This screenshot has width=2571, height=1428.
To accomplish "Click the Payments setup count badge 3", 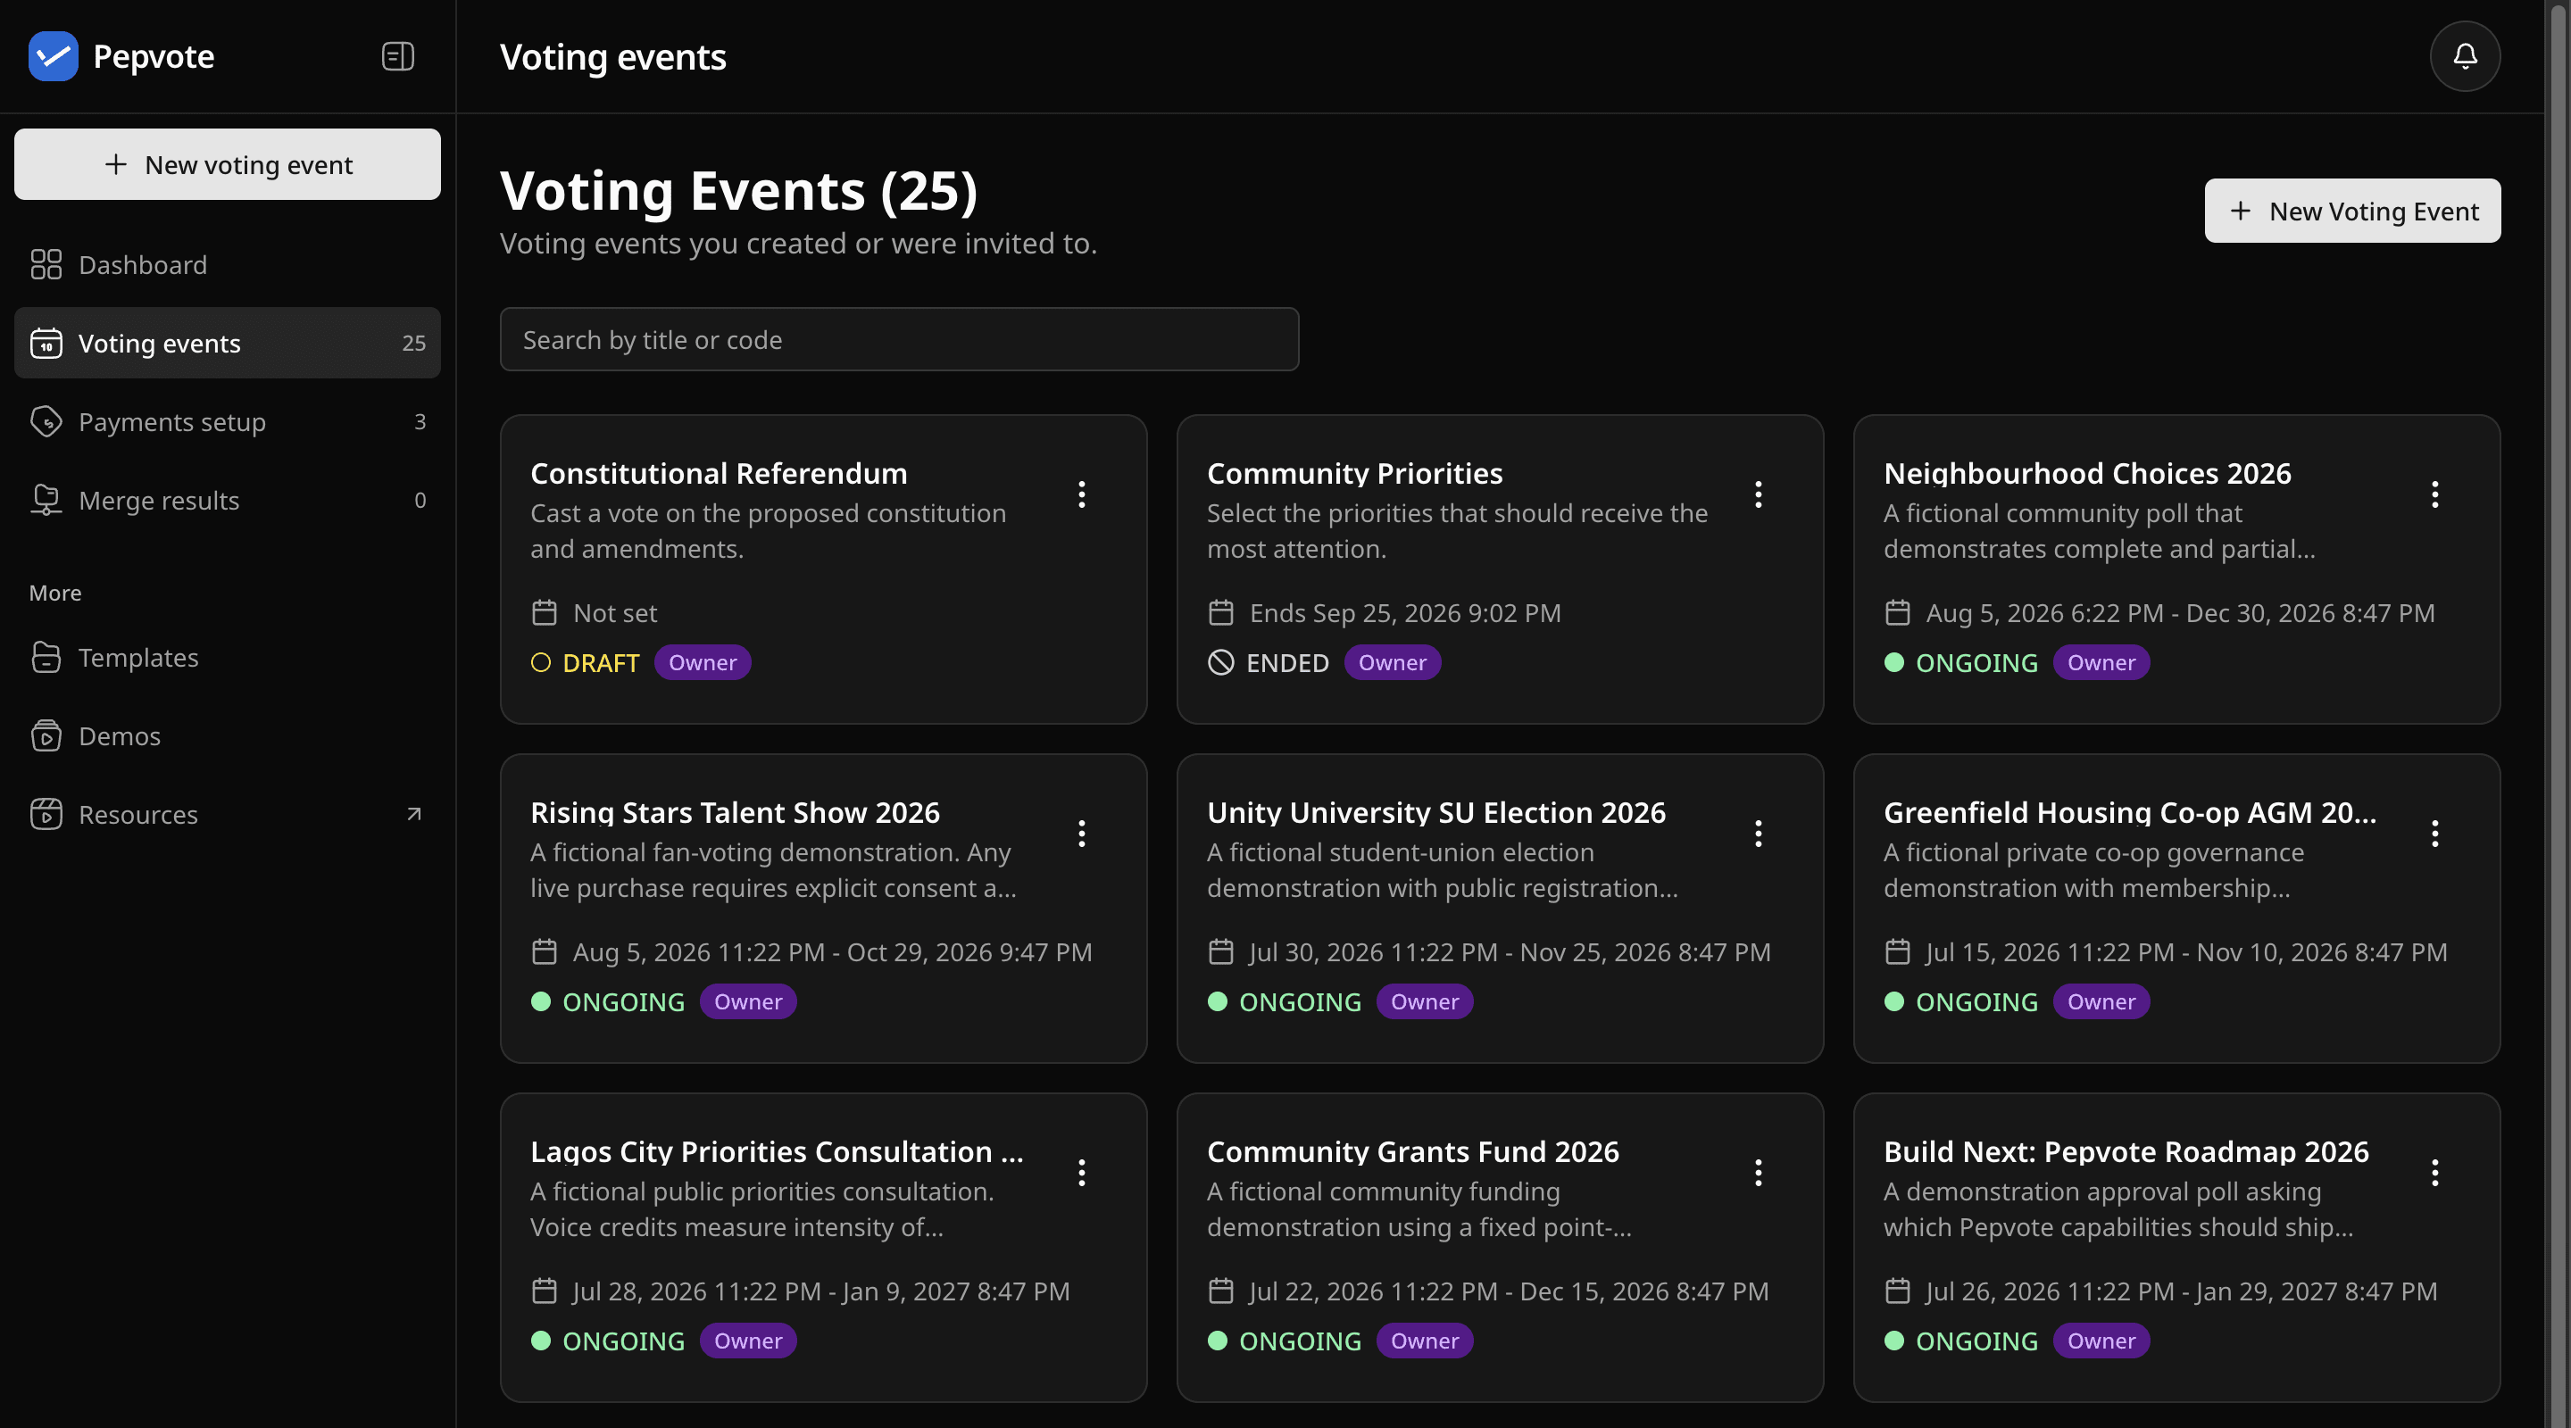I will click(x=420, y=421).
